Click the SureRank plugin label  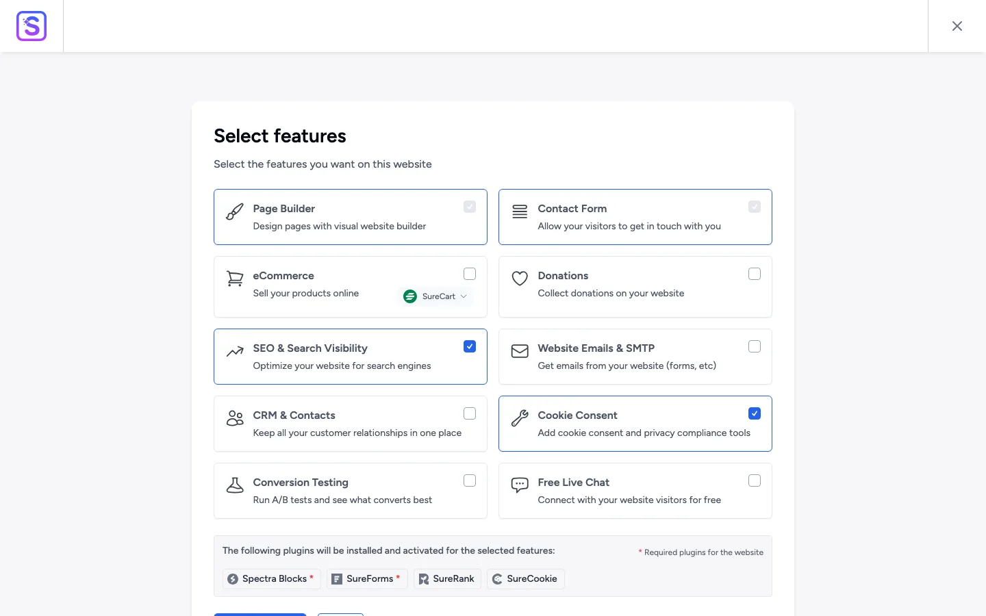click(453, 579)
